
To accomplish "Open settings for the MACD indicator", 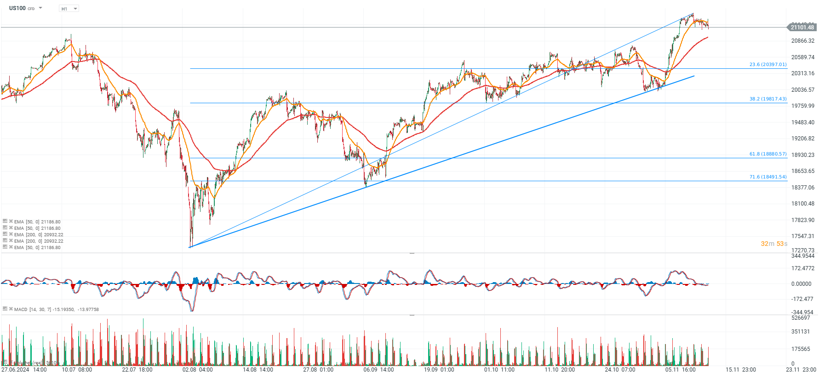I will (x=5, y=309).
